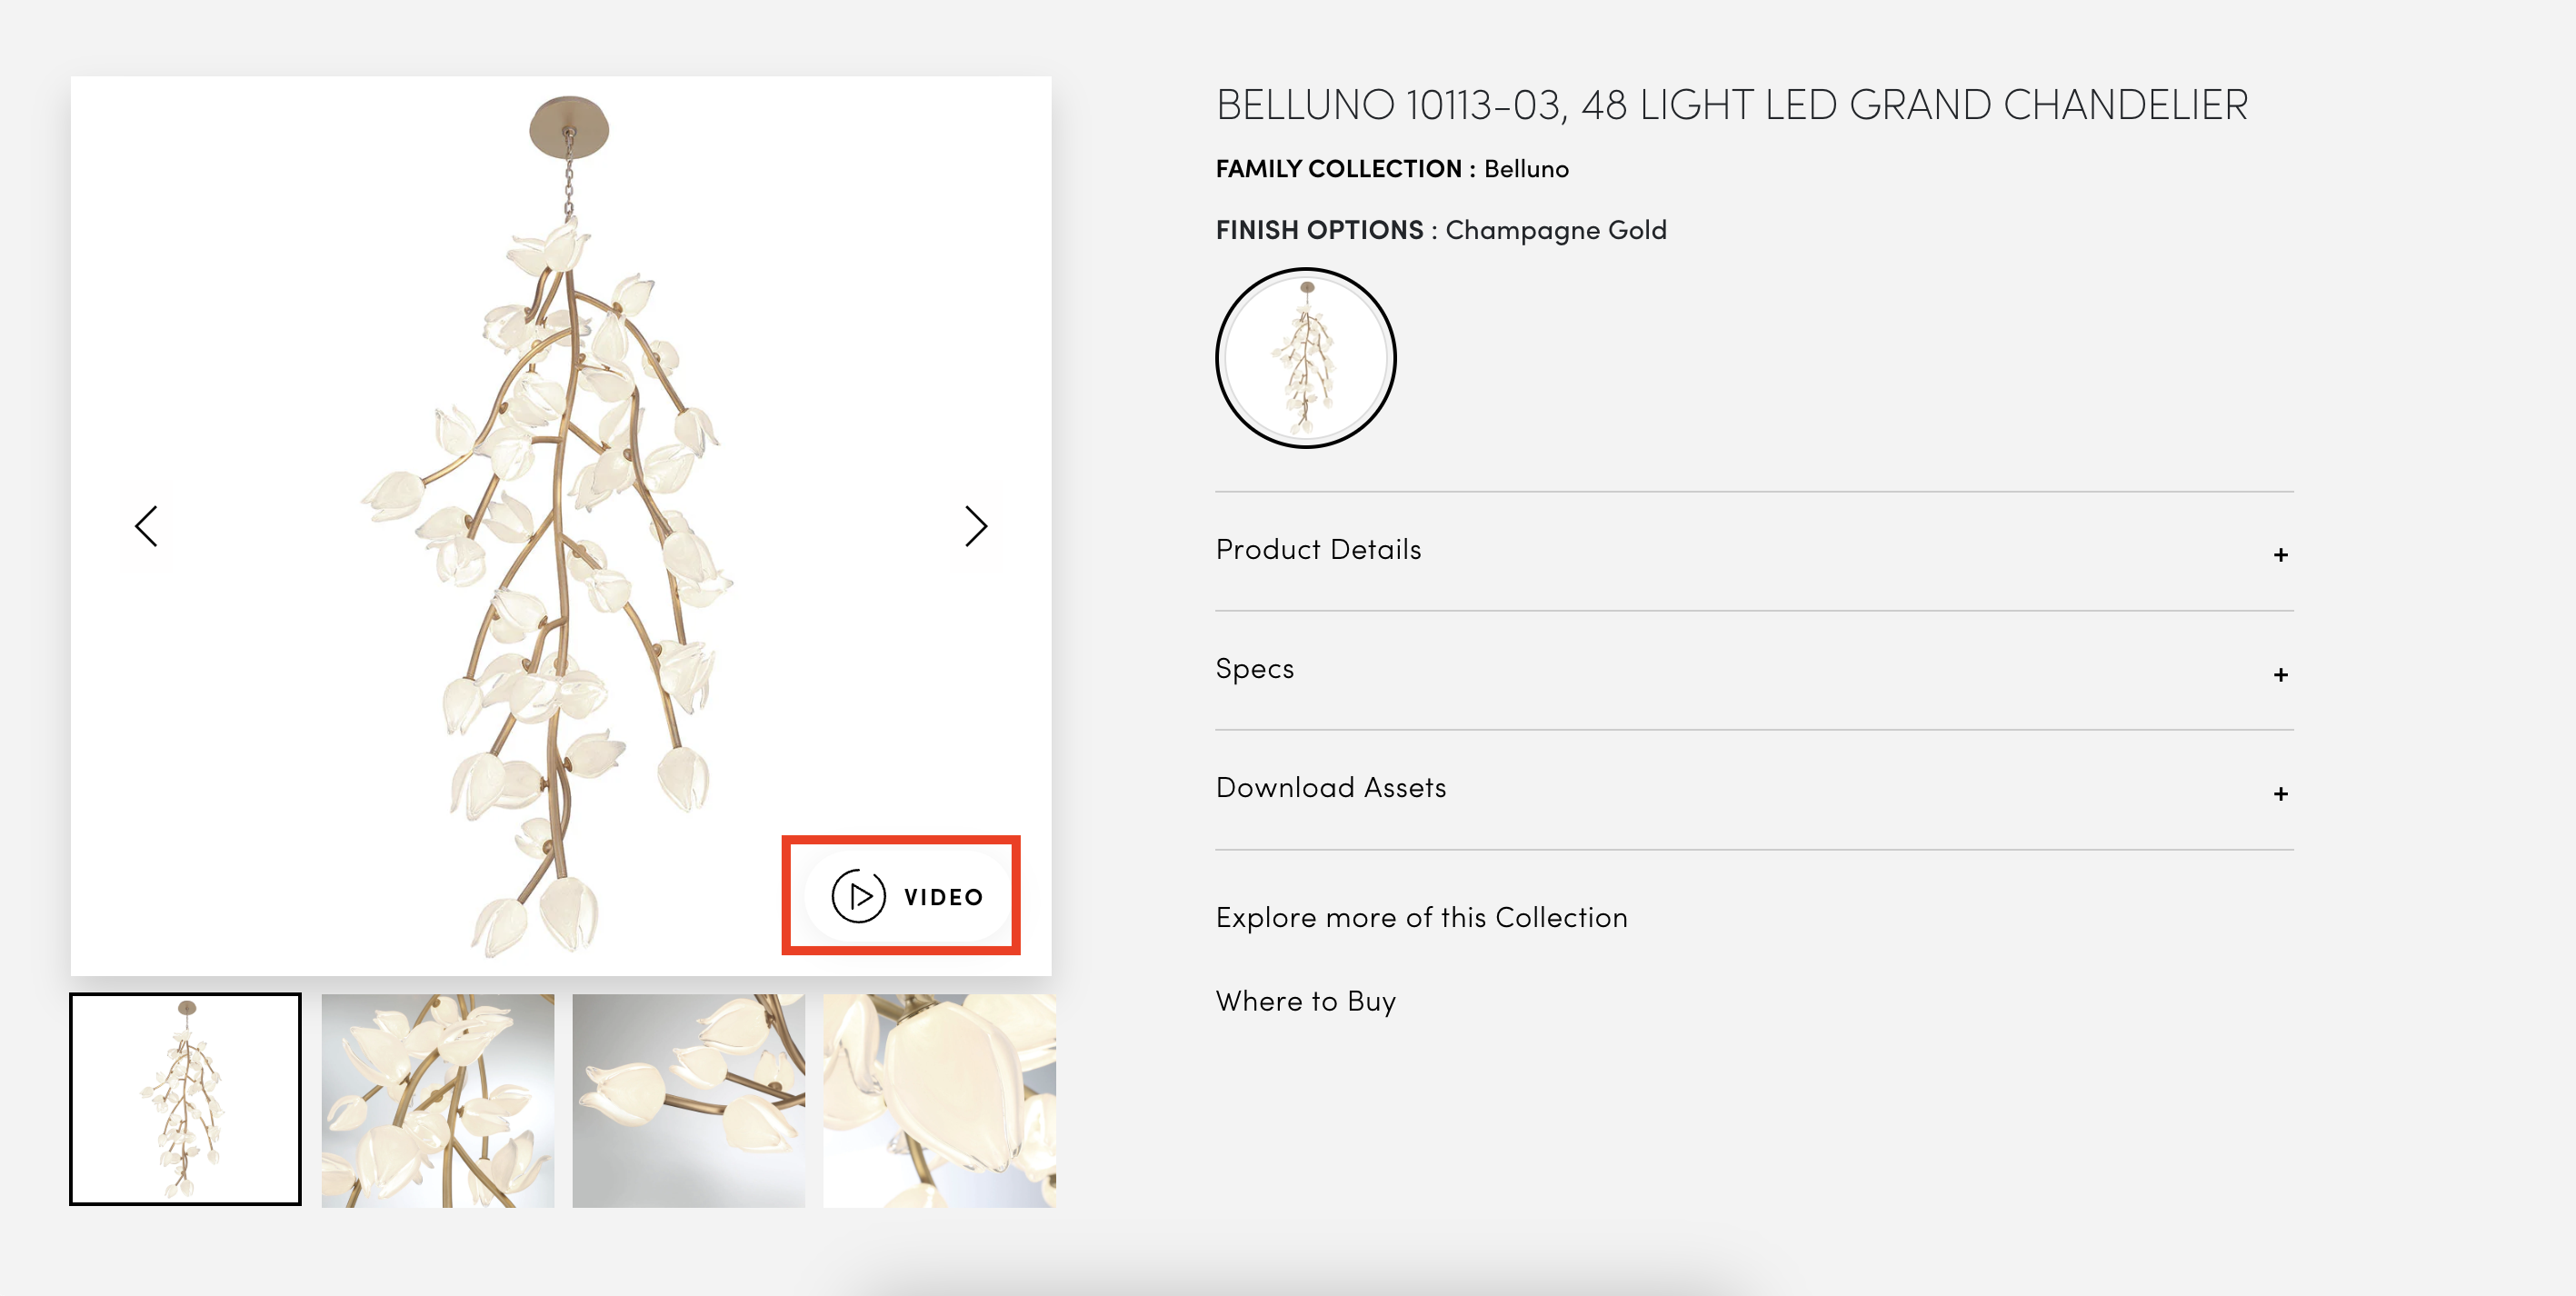
Task: Expand the Specs section label
Action: (1254, 669)
